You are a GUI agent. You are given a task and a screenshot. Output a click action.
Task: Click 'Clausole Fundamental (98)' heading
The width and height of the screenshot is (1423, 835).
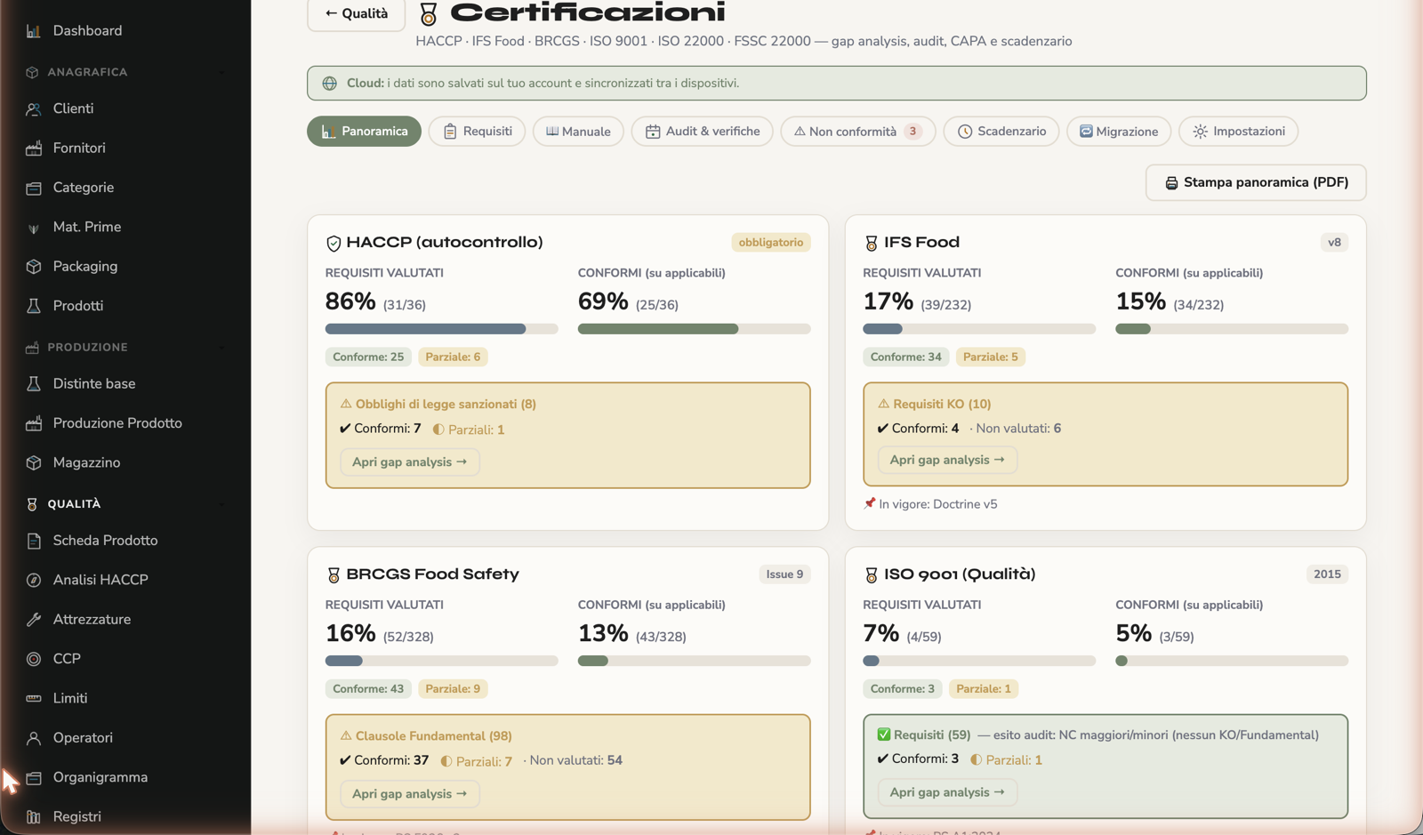[x=433, y=736]
